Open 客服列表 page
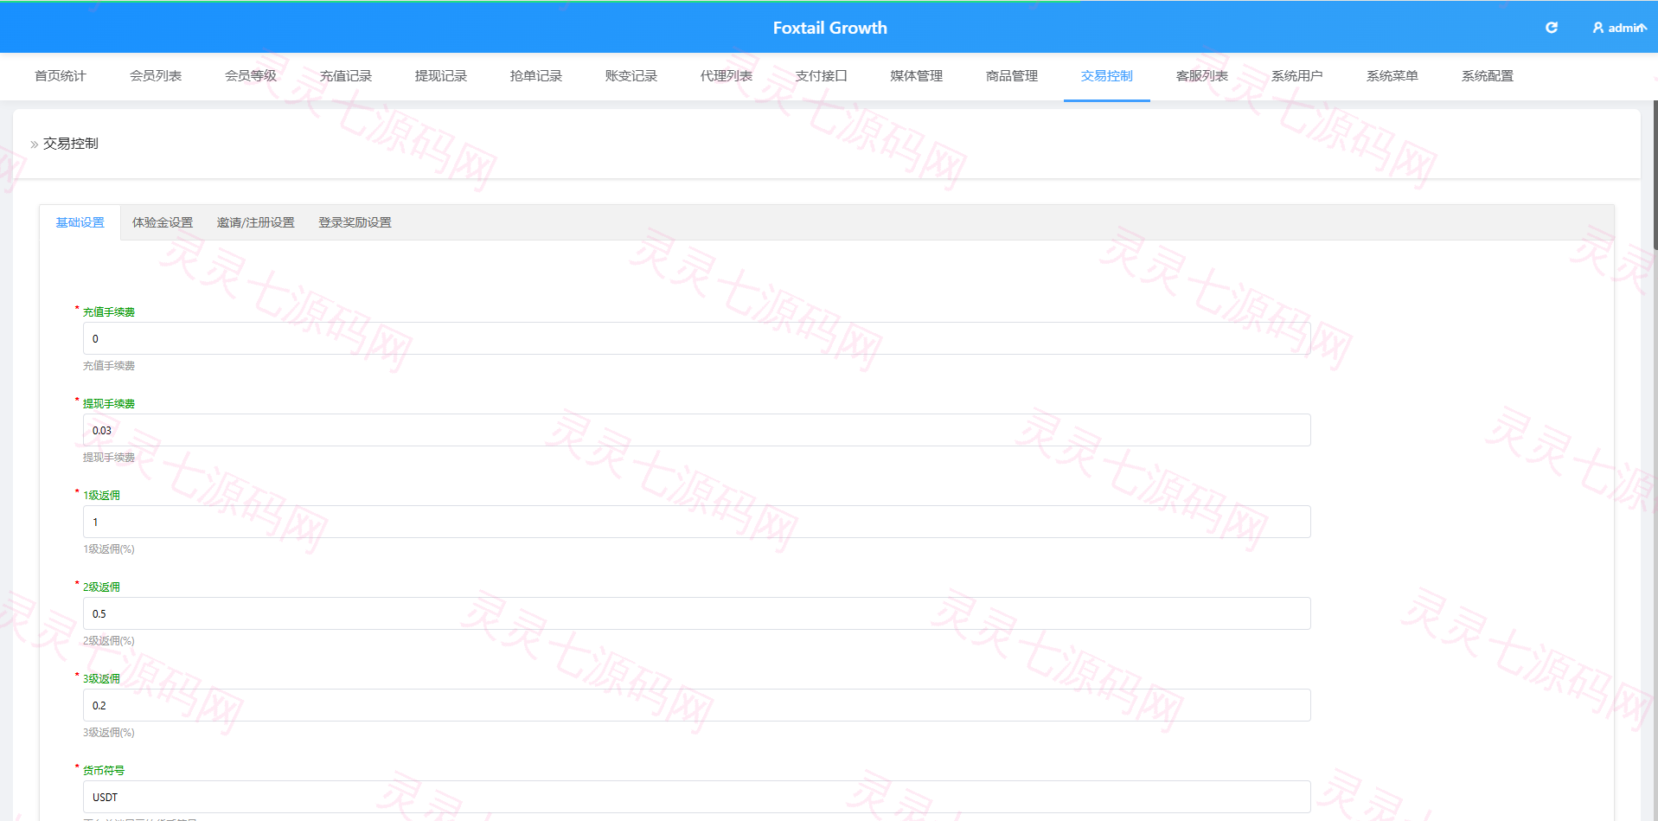1658x821 pixels. (x=1202, y=76)
